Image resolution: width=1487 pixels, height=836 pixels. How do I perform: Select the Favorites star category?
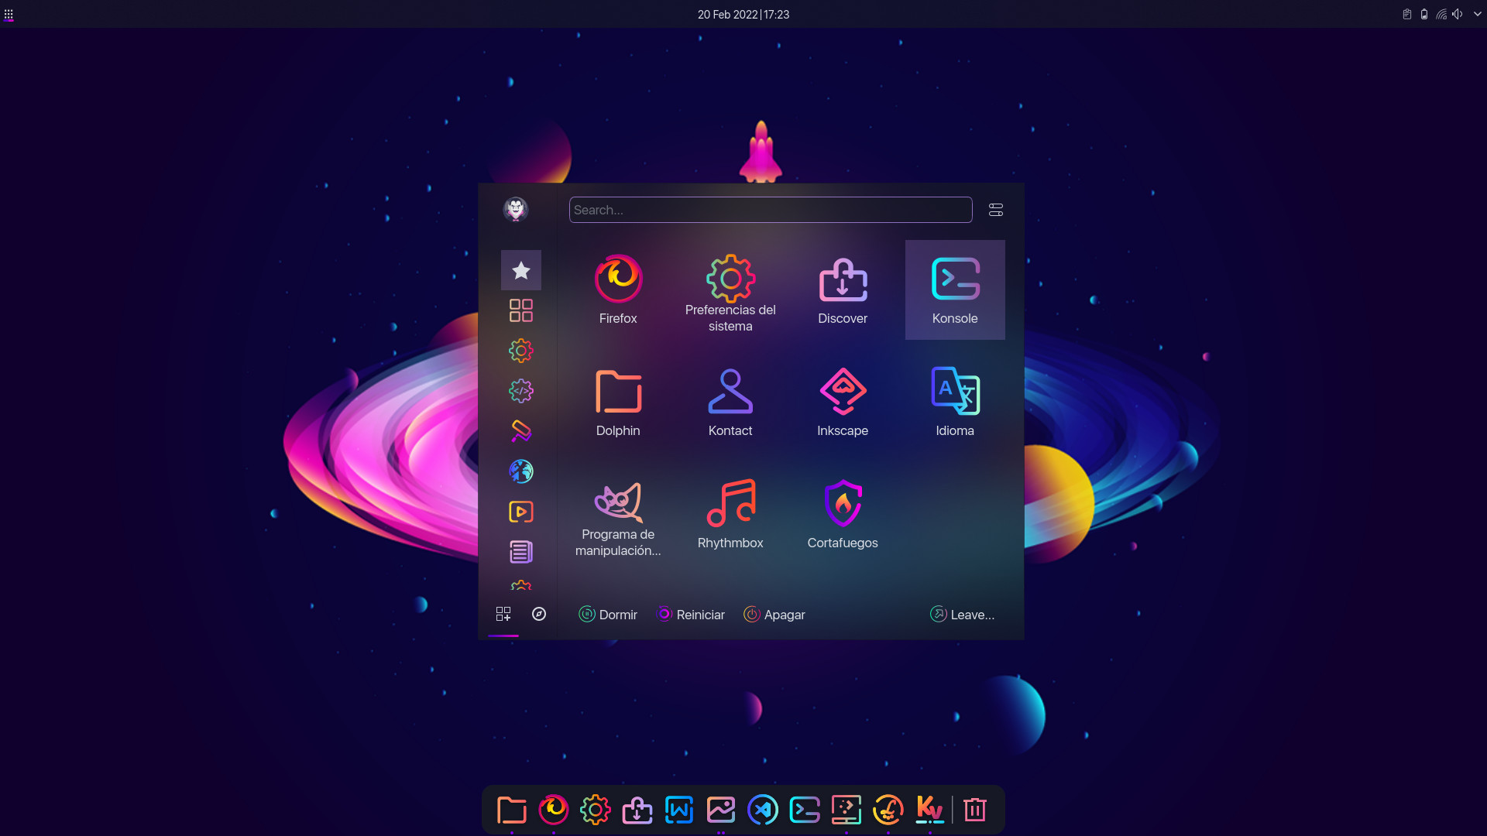click(521, 270)
